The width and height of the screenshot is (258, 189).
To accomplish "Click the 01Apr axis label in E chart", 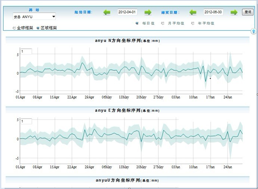I will coord(21,167).
